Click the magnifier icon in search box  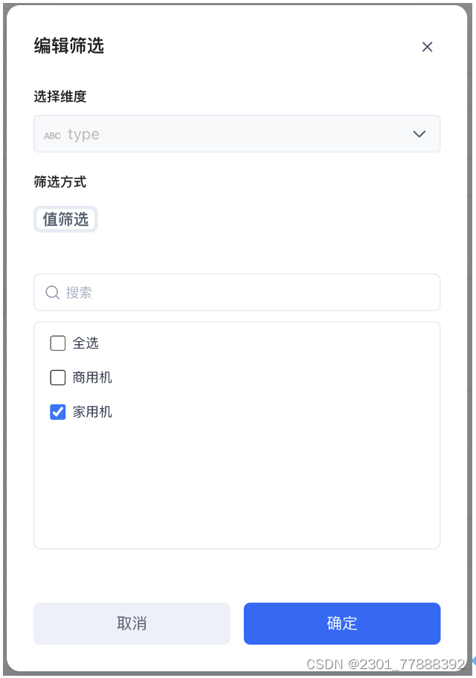52,292
